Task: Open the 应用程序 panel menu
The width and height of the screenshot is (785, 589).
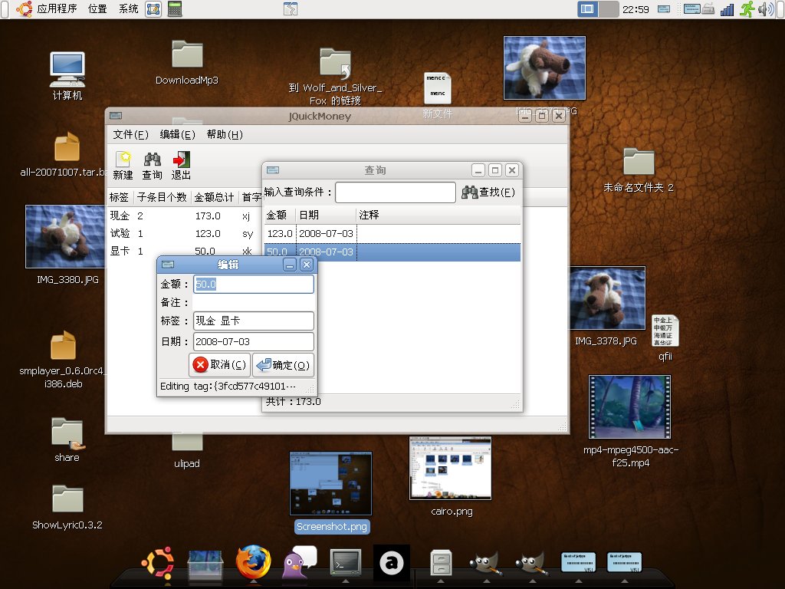Action: coord(57,8)
